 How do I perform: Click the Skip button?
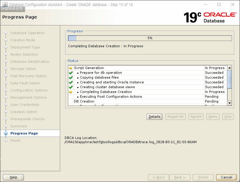click(228, 117)
